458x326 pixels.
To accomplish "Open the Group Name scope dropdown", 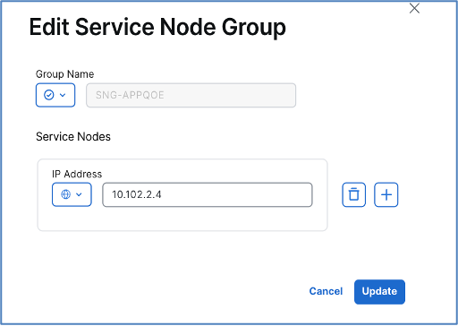I will [55, 95].
